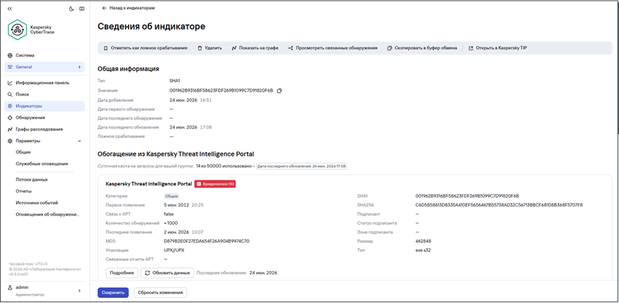Click the size value 462848
Viewport: 619px width, 303px height.
coord(423,241)
